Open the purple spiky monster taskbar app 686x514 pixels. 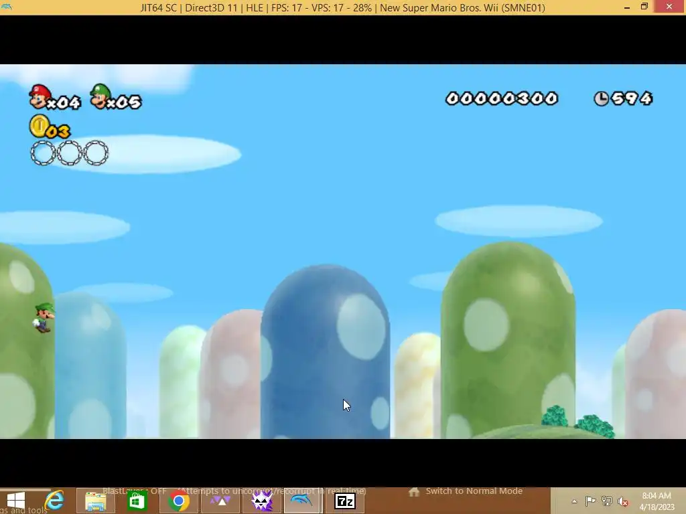[x=262, y=501]
